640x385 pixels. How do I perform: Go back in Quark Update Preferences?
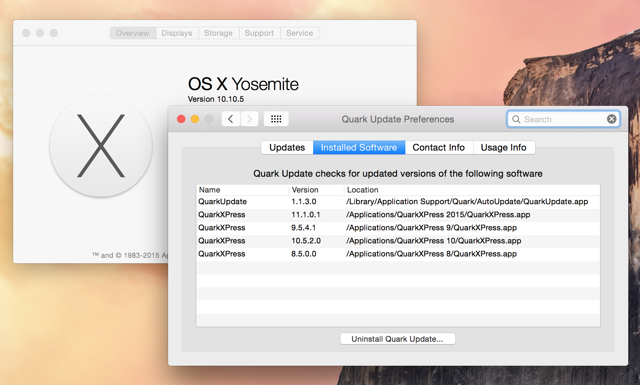[231, 119]
